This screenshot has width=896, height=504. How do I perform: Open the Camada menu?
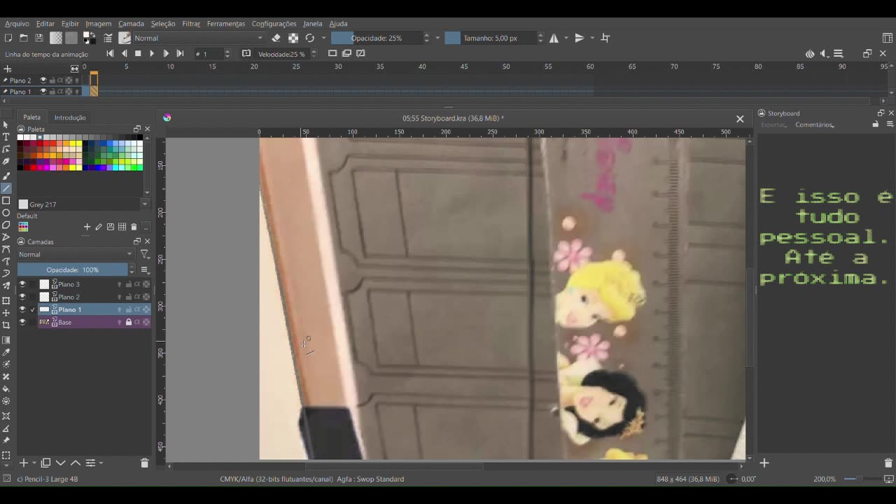pyautogui.click(x=131, y=23)
